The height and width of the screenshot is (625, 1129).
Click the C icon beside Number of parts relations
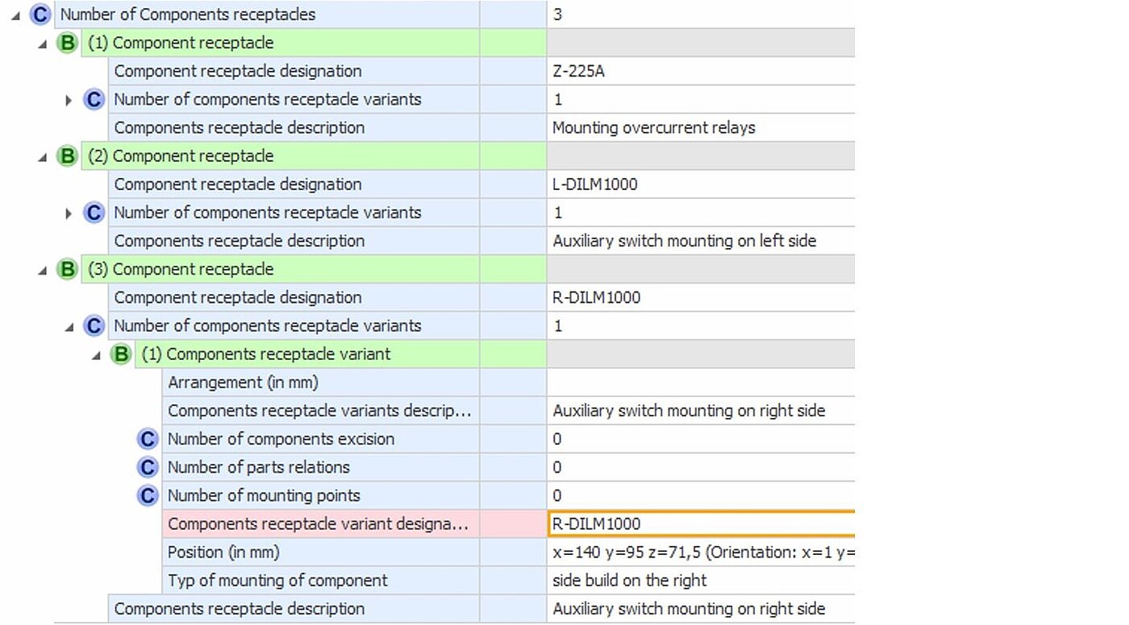click(x=148, y=467)
